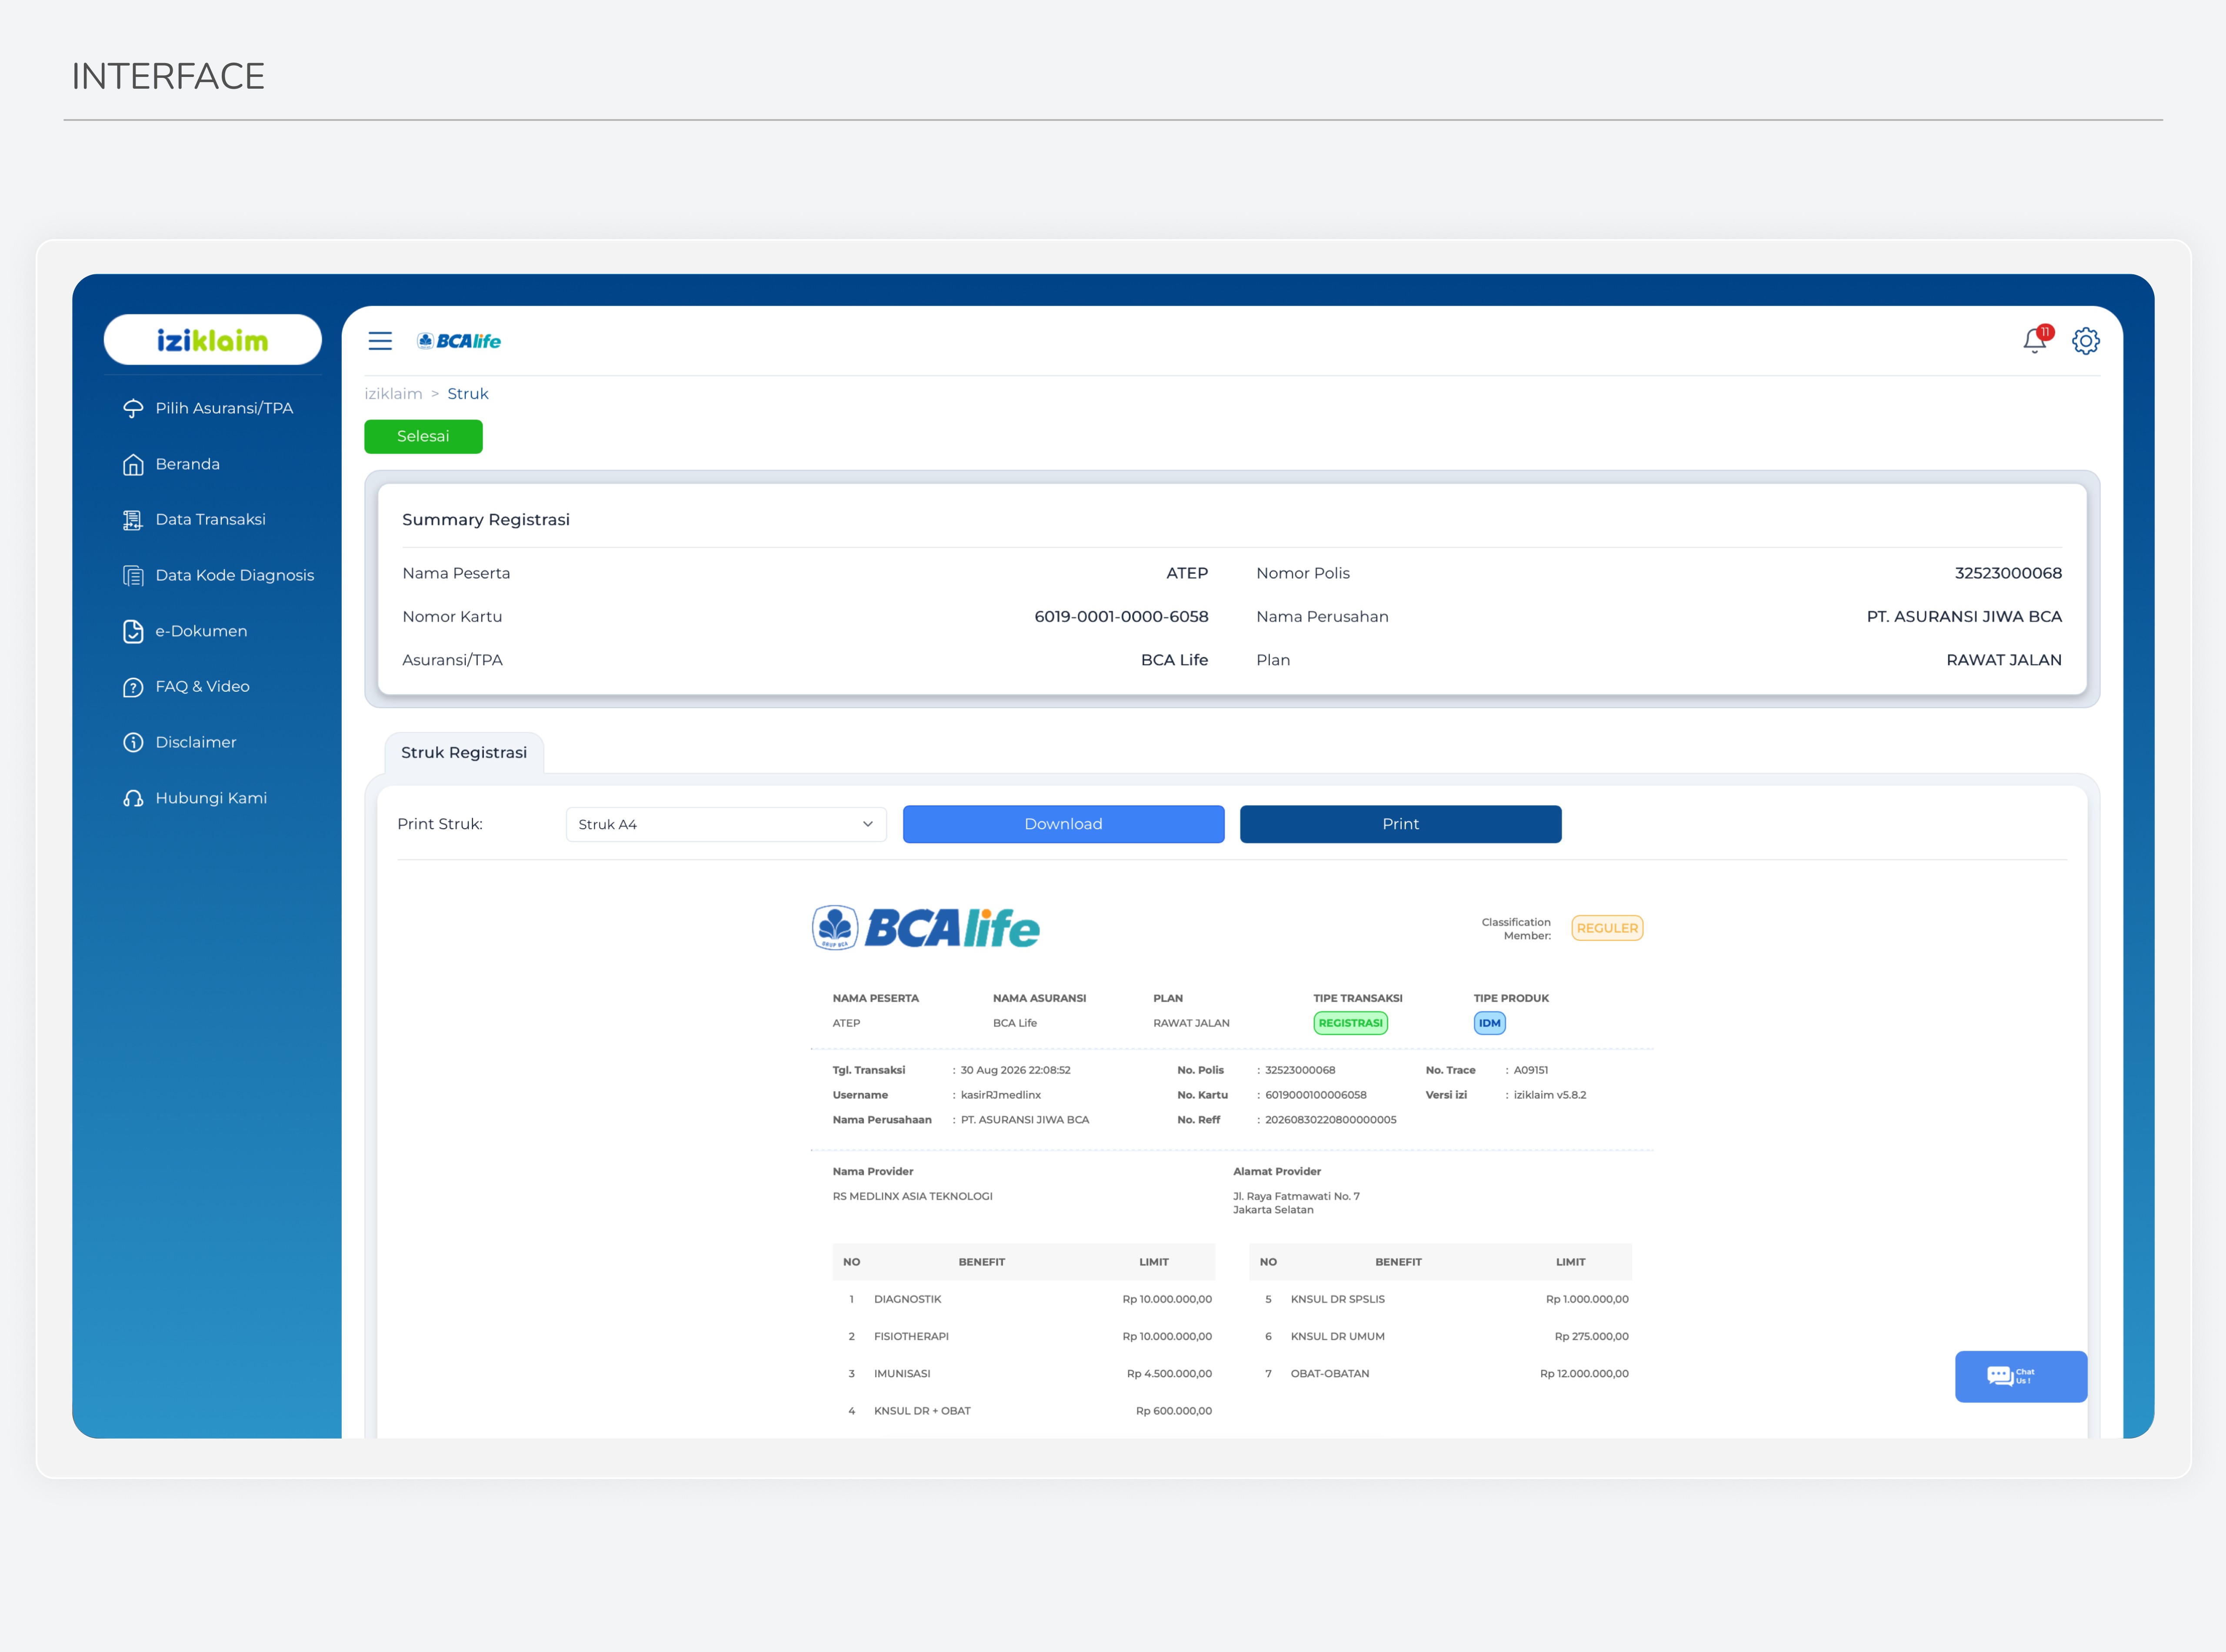Click the Print button

[x=1400, y=824]
